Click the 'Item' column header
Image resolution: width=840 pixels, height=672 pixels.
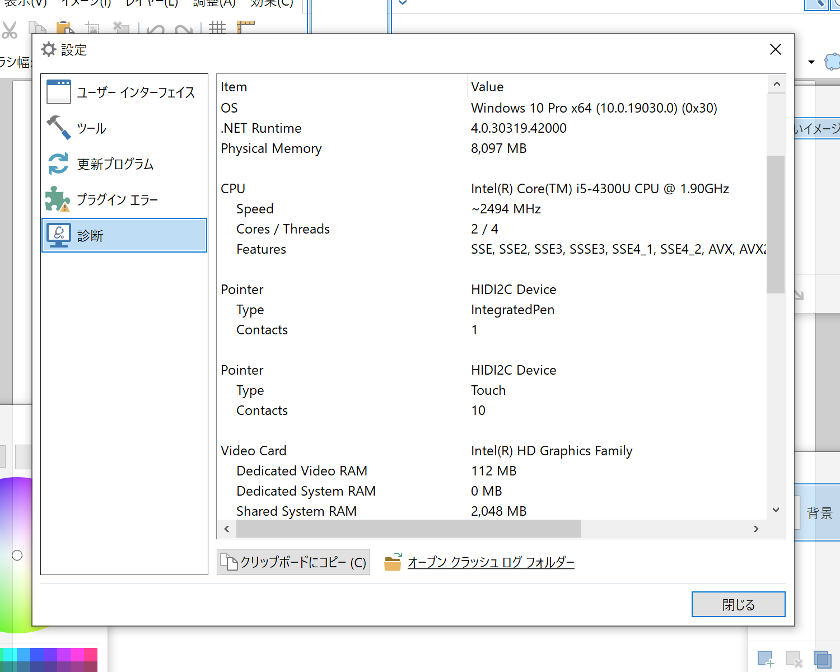coord(234,87)
